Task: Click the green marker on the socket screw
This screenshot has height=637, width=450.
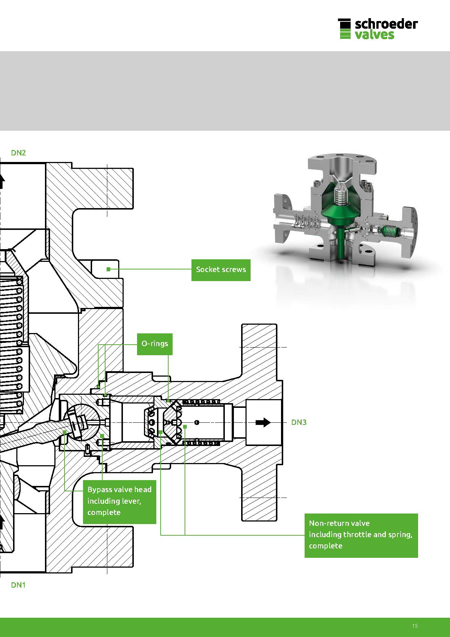Action: click(x=108, y=269)
